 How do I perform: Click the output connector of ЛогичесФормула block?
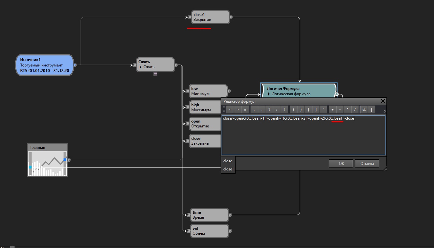coord(337,95)
